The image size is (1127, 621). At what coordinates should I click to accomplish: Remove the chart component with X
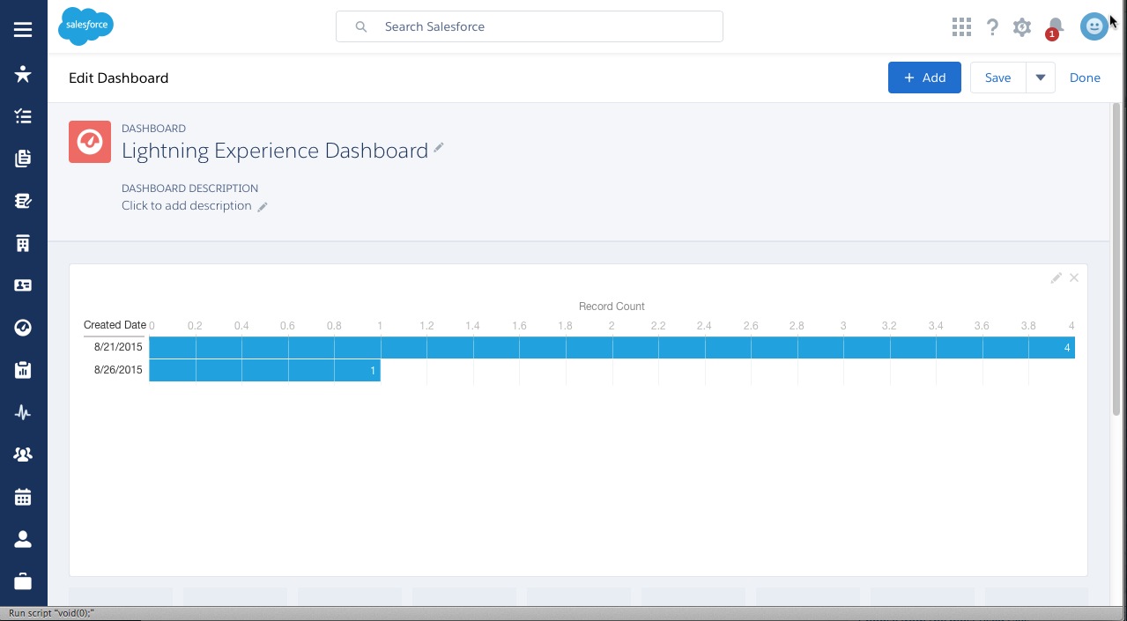1074,278
